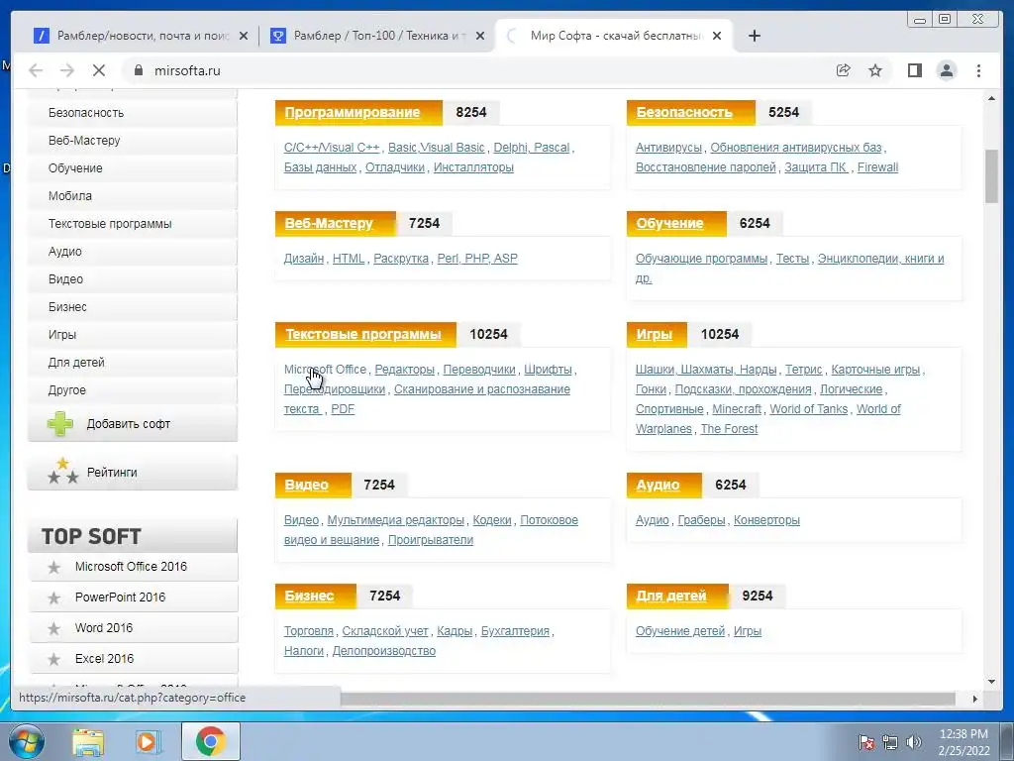Click the forward navigation arrow

(x=67, y=70)
